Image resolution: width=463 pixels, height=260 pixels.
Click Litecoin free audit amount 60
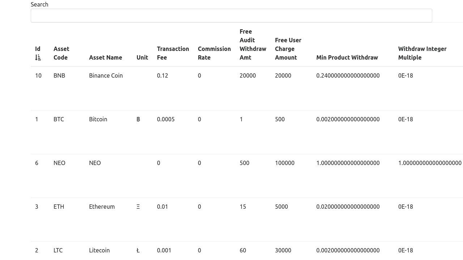point(243,250)
